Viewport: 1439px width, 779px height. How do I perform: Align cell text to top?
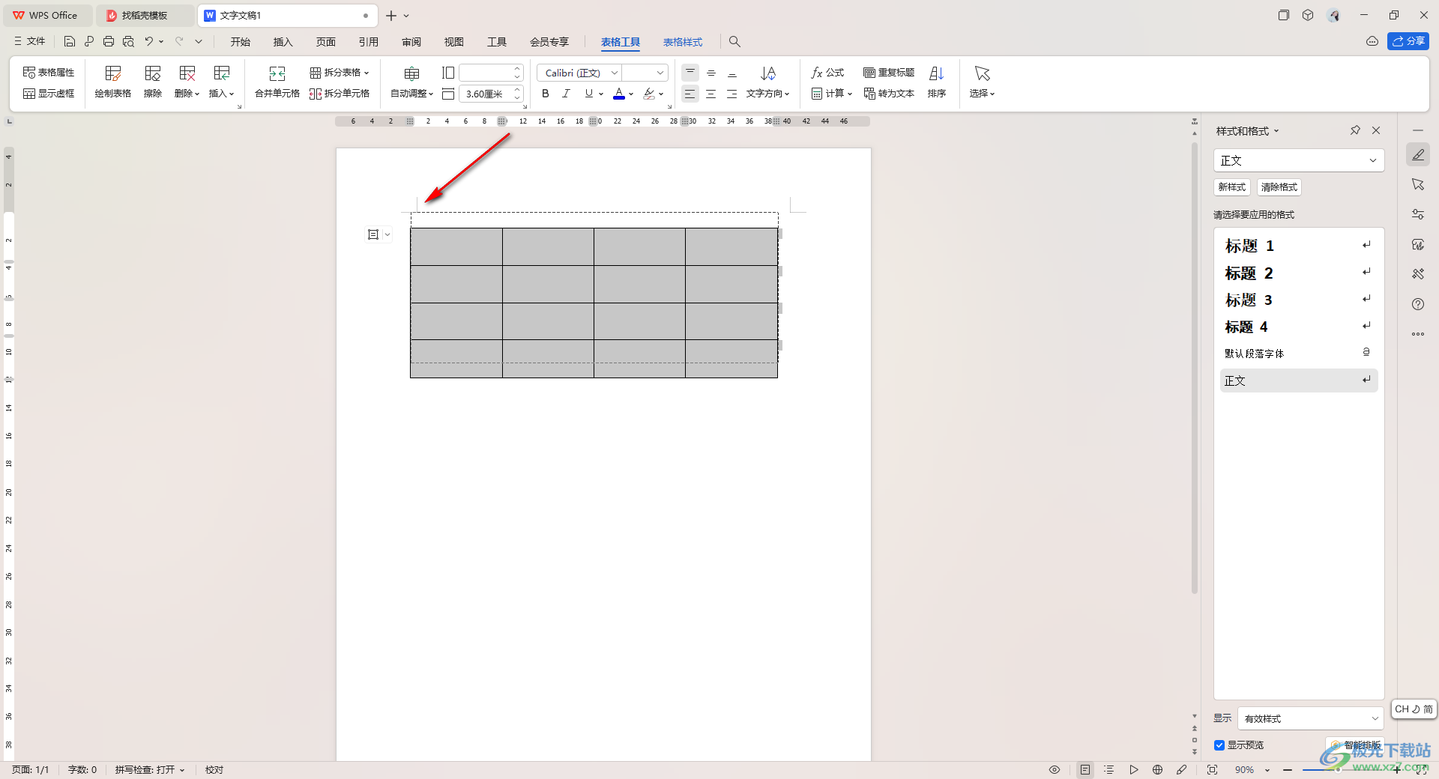click(690, 73)
